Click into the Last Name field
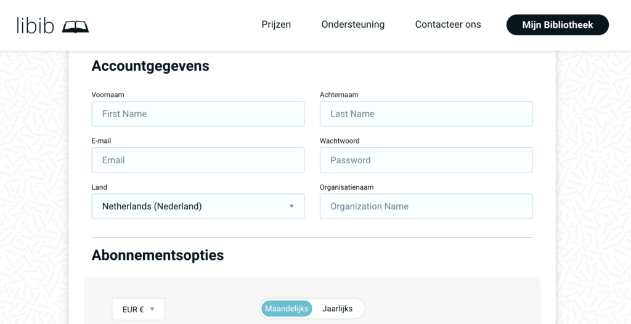631x324 pixels. (x=426, y=114)
